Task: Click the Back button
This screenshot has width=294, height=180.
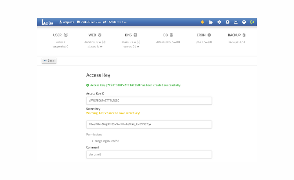Action: (49, 61)
